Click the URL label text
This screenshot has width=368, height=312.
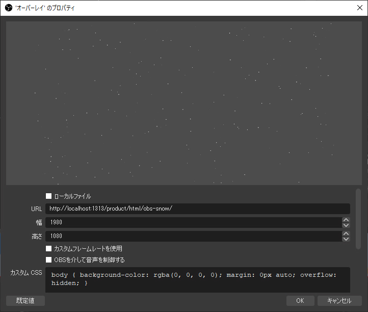click(36, 209)
